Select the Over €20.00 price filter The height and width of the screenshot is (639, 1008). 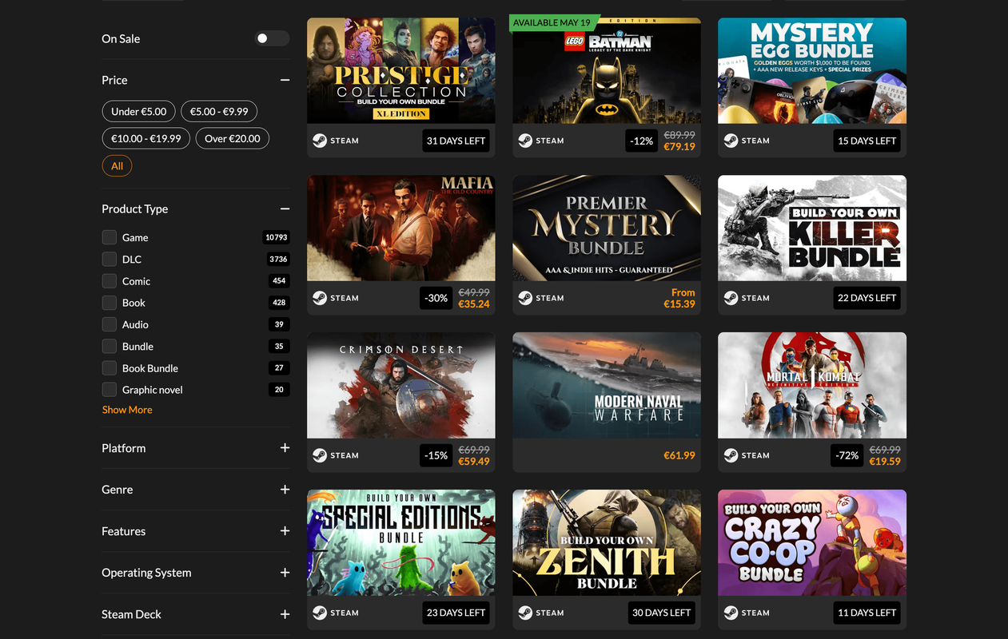[x=233, y=139]
